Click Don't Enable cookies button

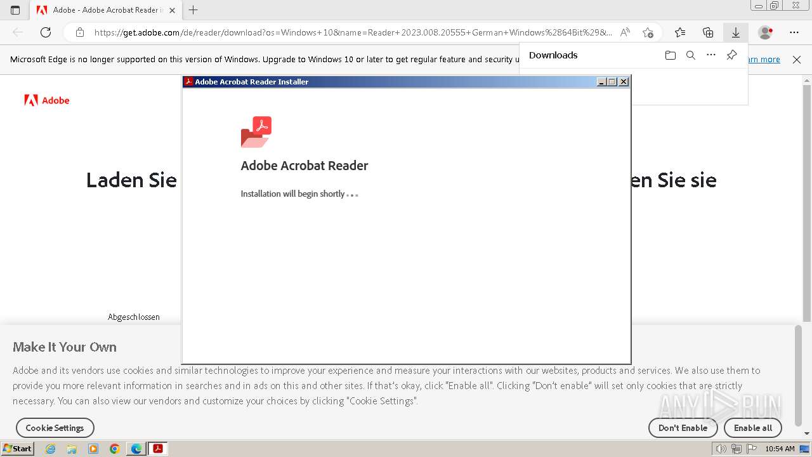683,428
